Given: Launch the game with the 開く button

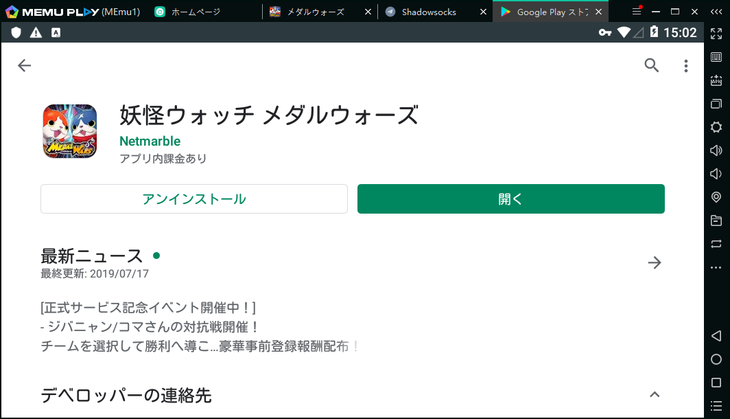Looking at the screenshot, I should tap(510, 199).
